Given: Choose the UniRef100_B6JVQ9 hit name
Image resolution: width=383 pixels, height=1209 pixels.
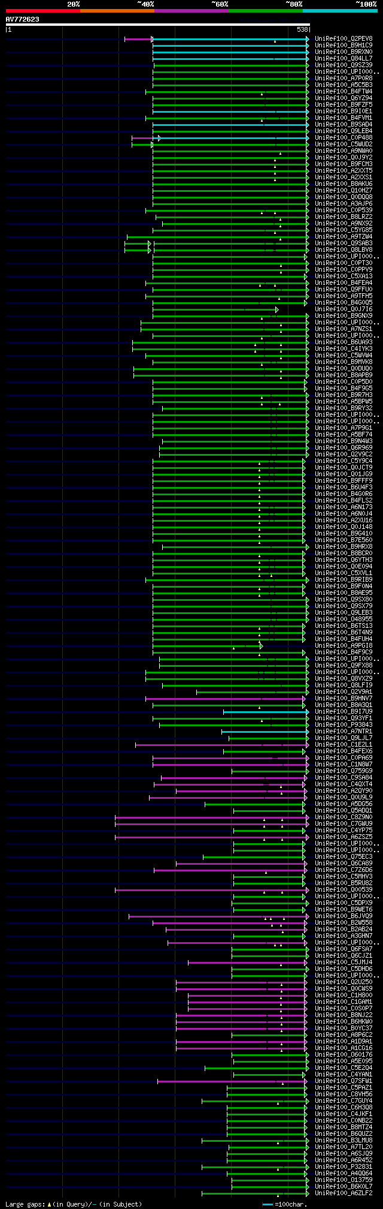Looking at the screenshot, I should pyautogui.click(x=344, y=916).
